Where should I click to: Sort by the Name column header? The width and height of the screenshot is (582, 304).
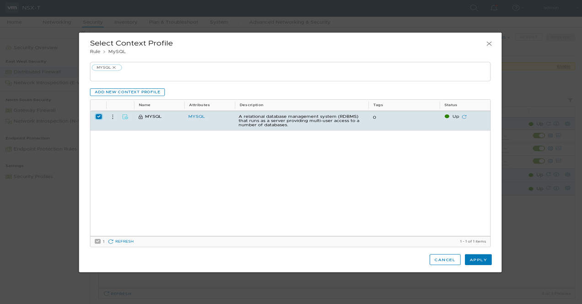coord(145,105)
